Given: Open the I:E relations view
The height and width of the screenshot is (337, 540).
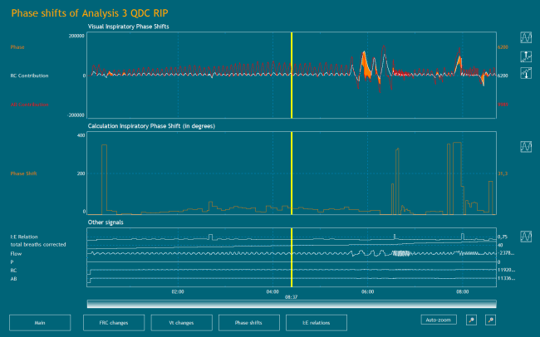Looking at the screenshot, I should click(317, 322).
